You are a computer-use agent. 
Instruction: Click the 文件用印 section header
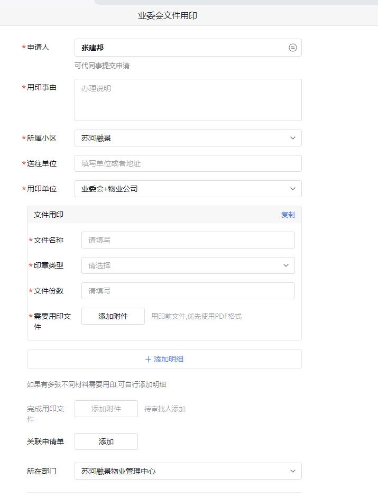pyautogui.click(x=49, y=215)
